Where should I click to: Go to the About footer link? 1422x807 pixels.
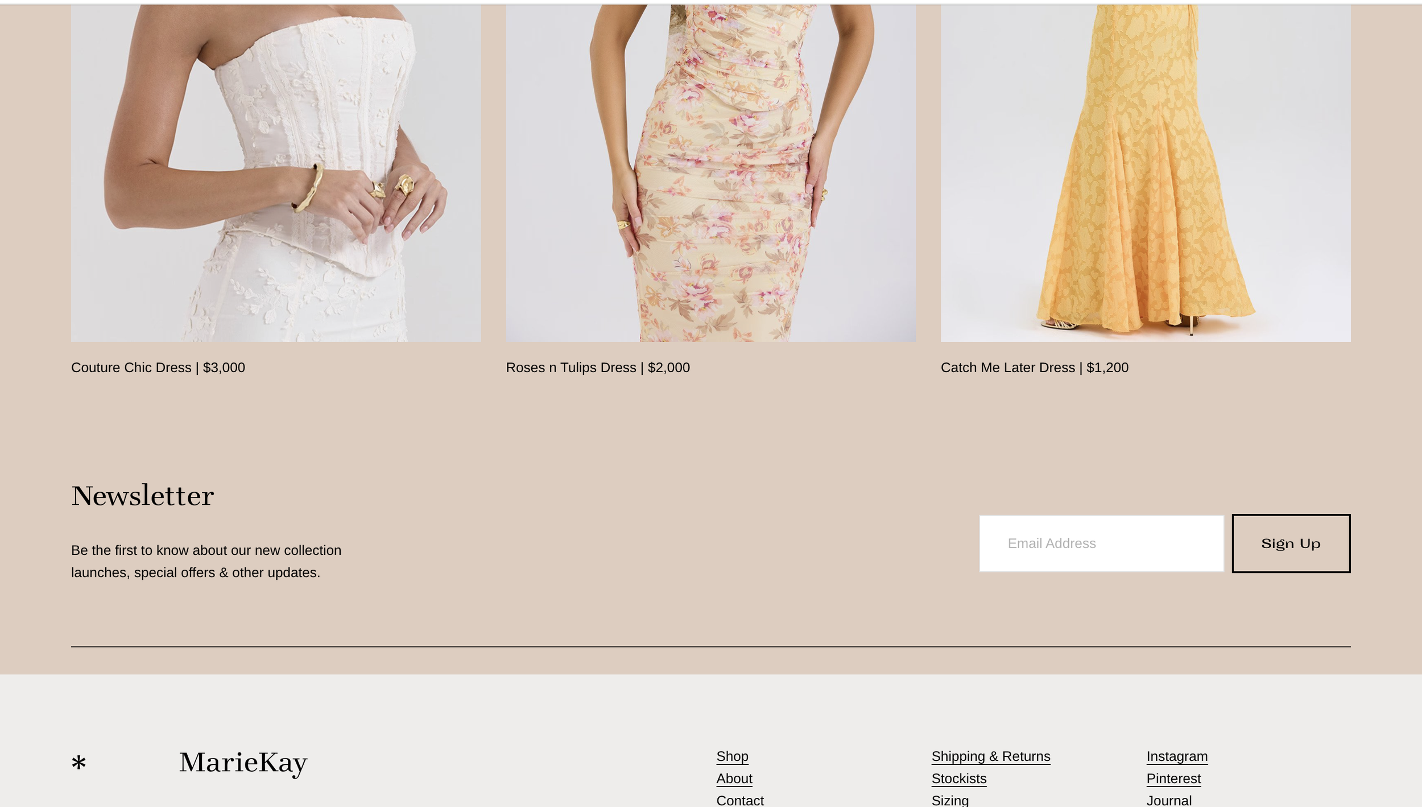[734, 779]
